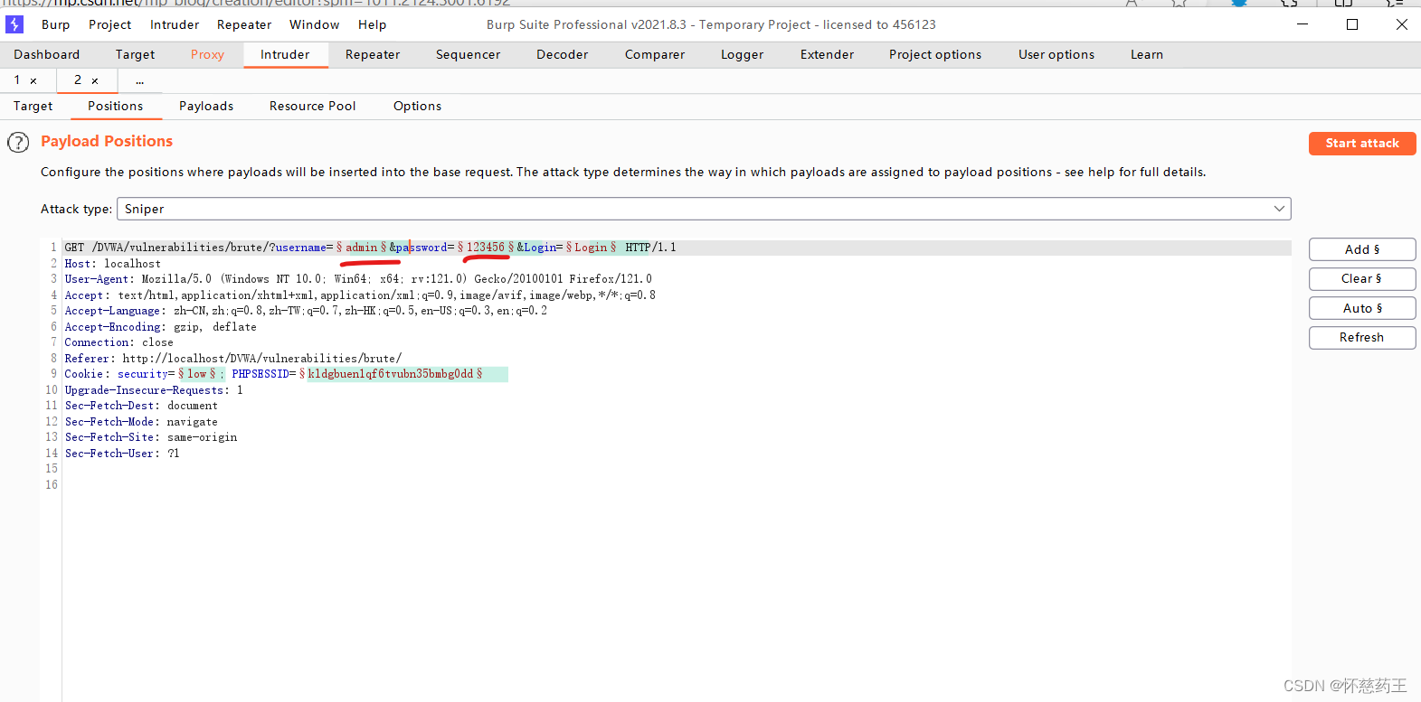Click the Burp Suite lightning logo icon

click(x=14, y=24)
